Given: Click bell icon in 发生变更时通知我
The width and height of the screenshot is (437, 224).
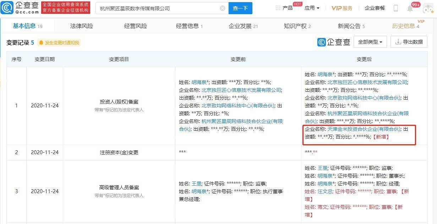Looking at the screenshot, I should tap(41, 43).
